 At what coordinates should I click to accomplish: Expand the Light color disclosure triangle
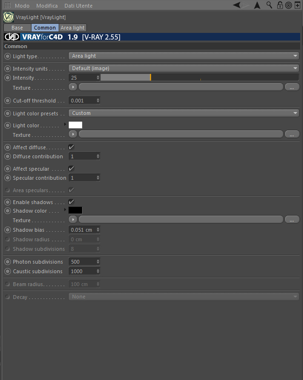point(65,124)
